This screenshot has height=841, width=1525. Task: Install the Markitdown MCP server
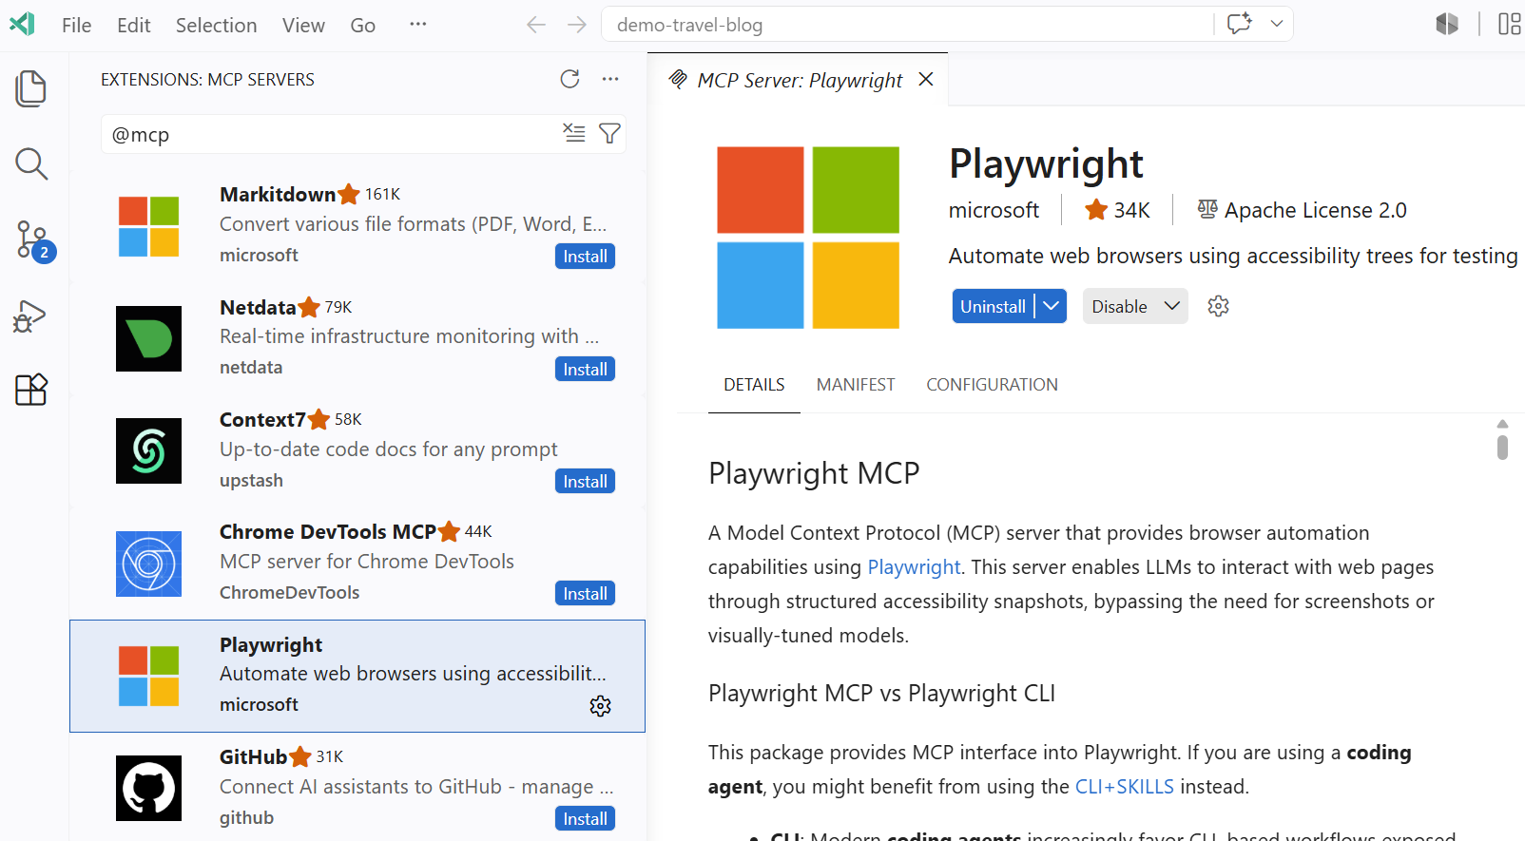coord(585,257)
